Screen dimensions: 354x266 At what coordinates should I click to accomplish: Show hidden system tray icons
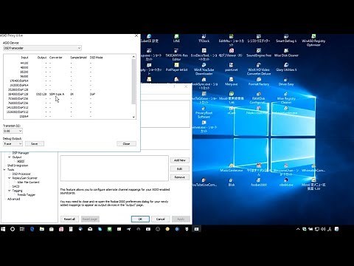click(x=298, y=229)
